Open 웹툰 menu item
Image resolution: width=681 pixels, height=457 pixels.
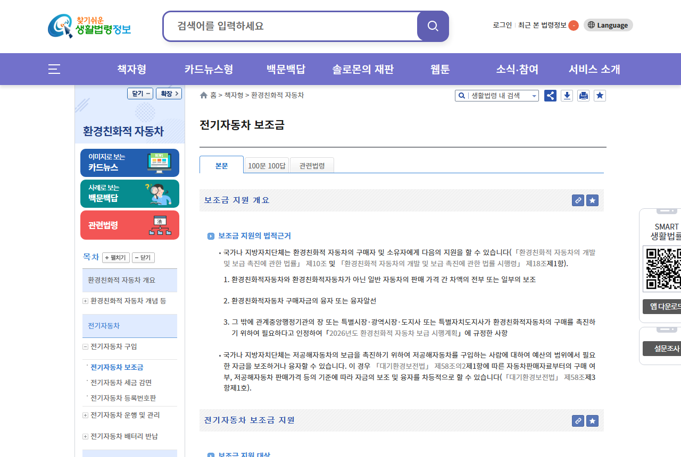point(440,69)
